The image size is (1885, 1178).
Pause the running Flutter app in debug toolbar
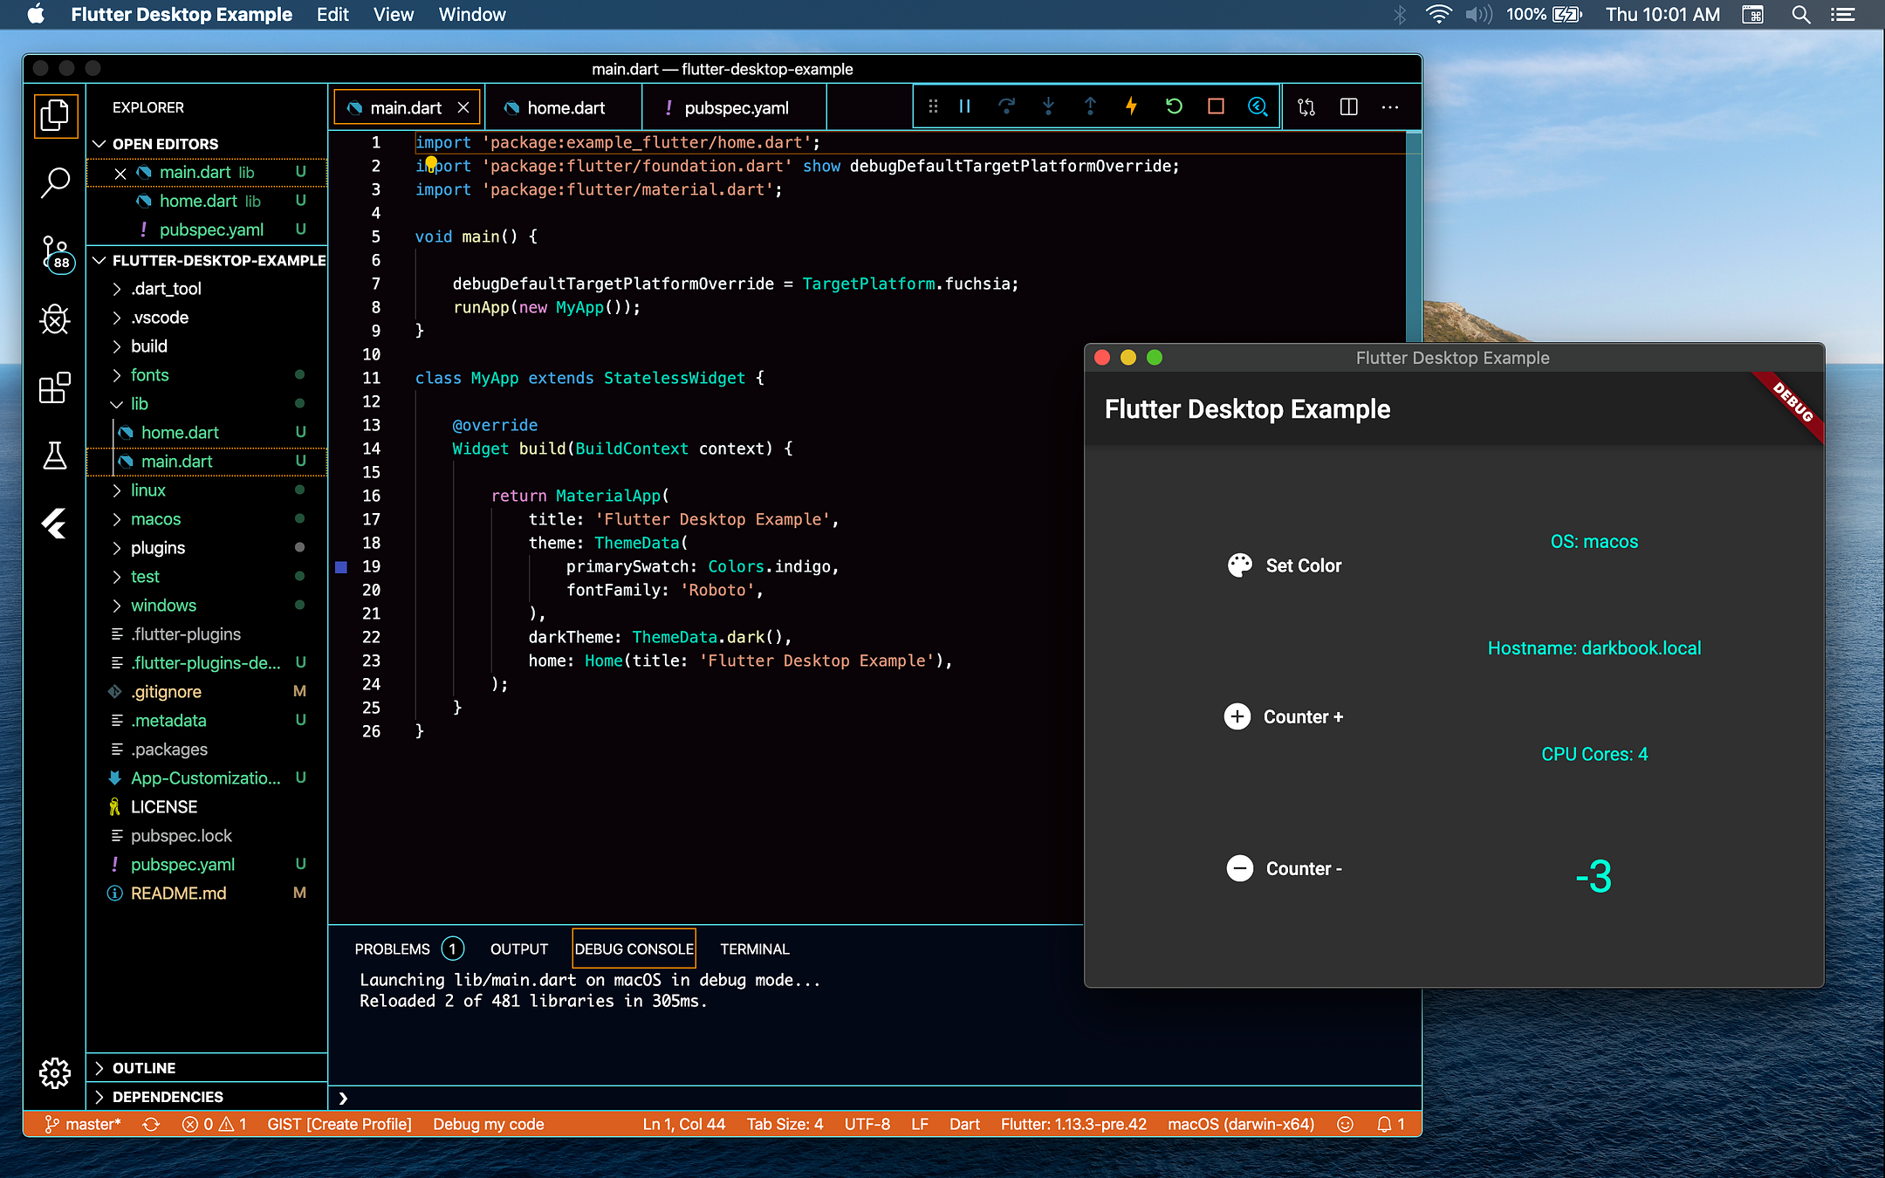pyautogui.click(x=963, y=106)
